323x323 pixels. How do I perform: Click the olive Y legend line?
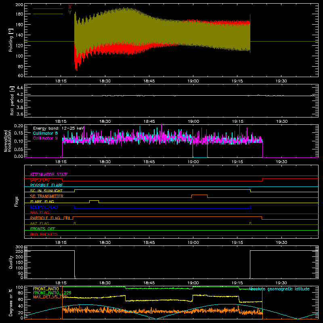click(48, 14)
